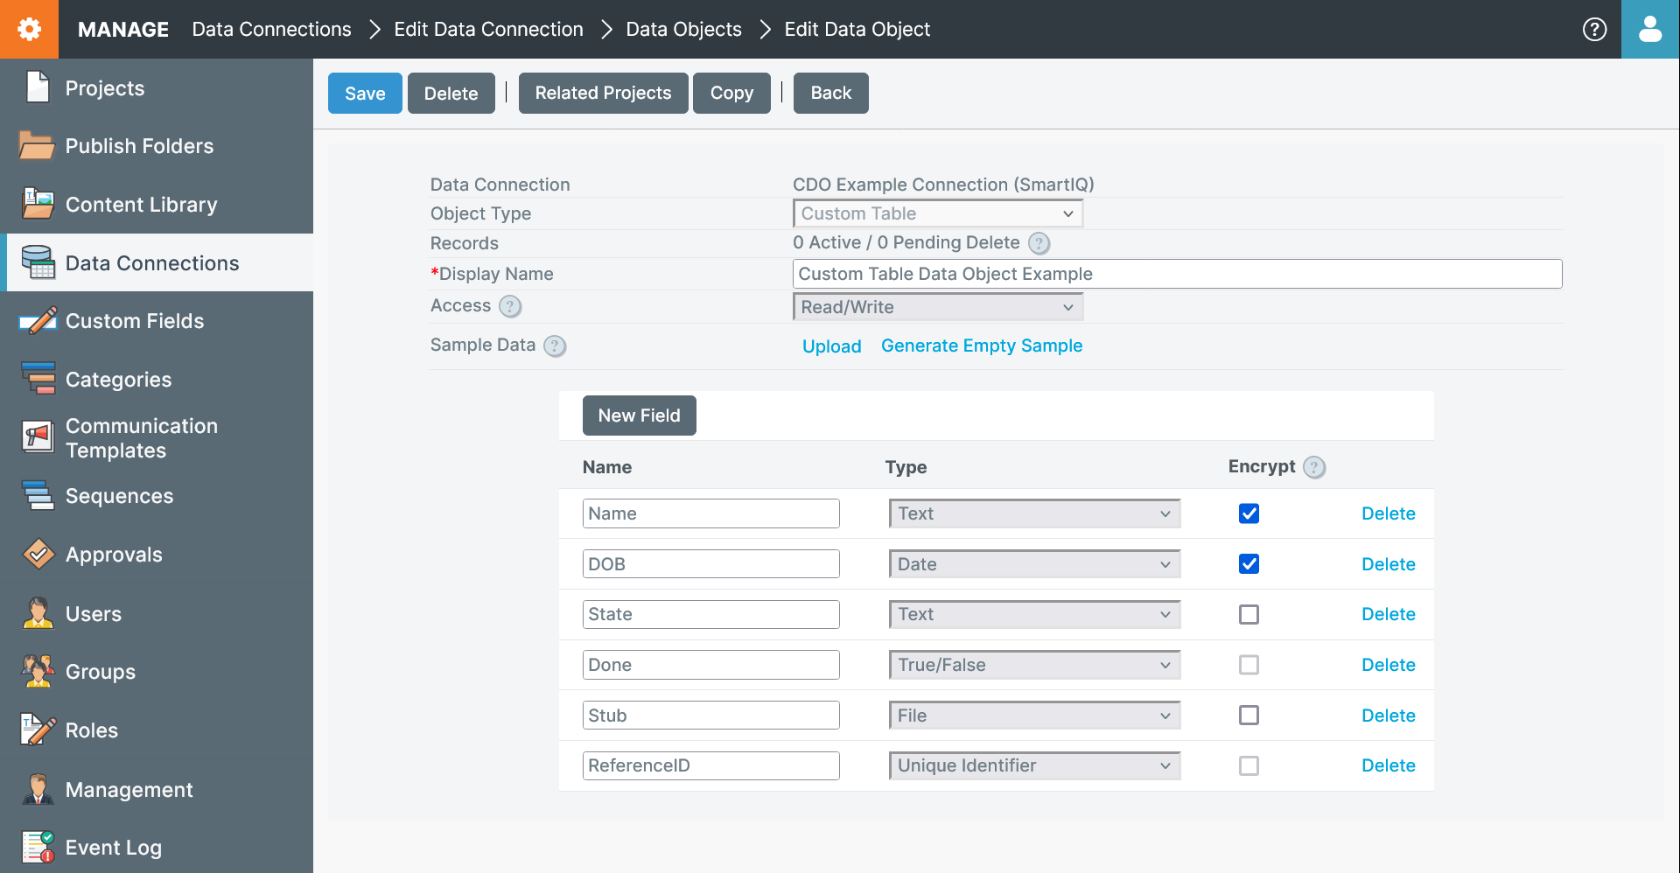Open the user profile icon

click(x=1649, y=29)
